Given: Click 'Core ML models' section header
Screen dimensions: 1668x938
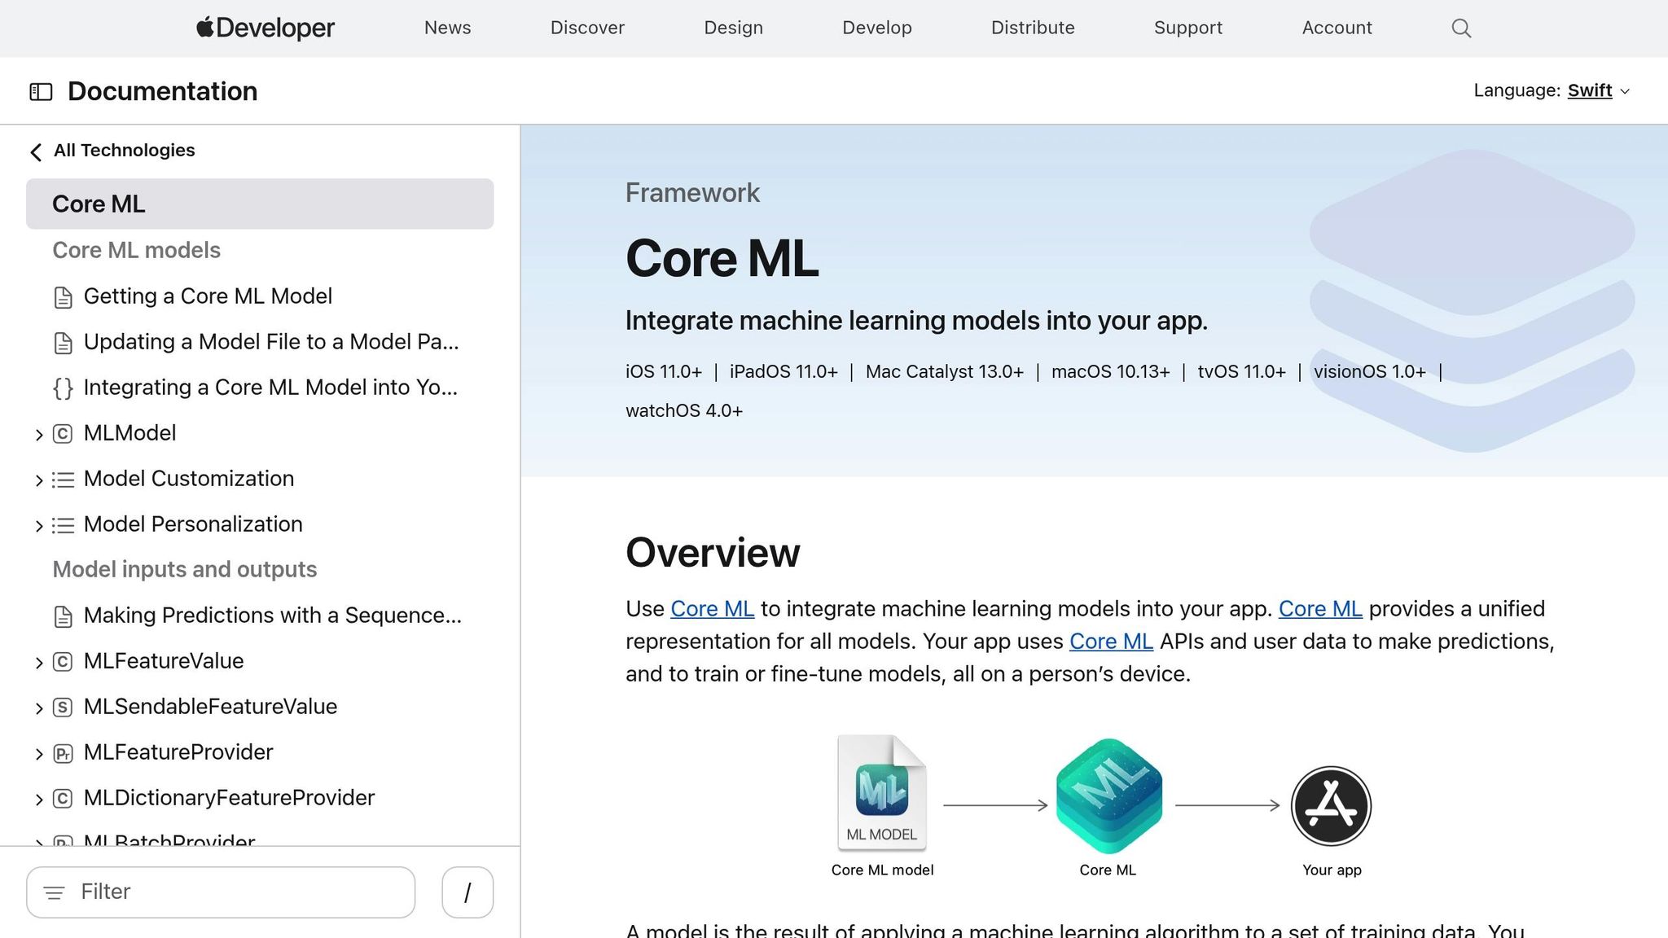Looking at the screenshot, I should point(136,250).
